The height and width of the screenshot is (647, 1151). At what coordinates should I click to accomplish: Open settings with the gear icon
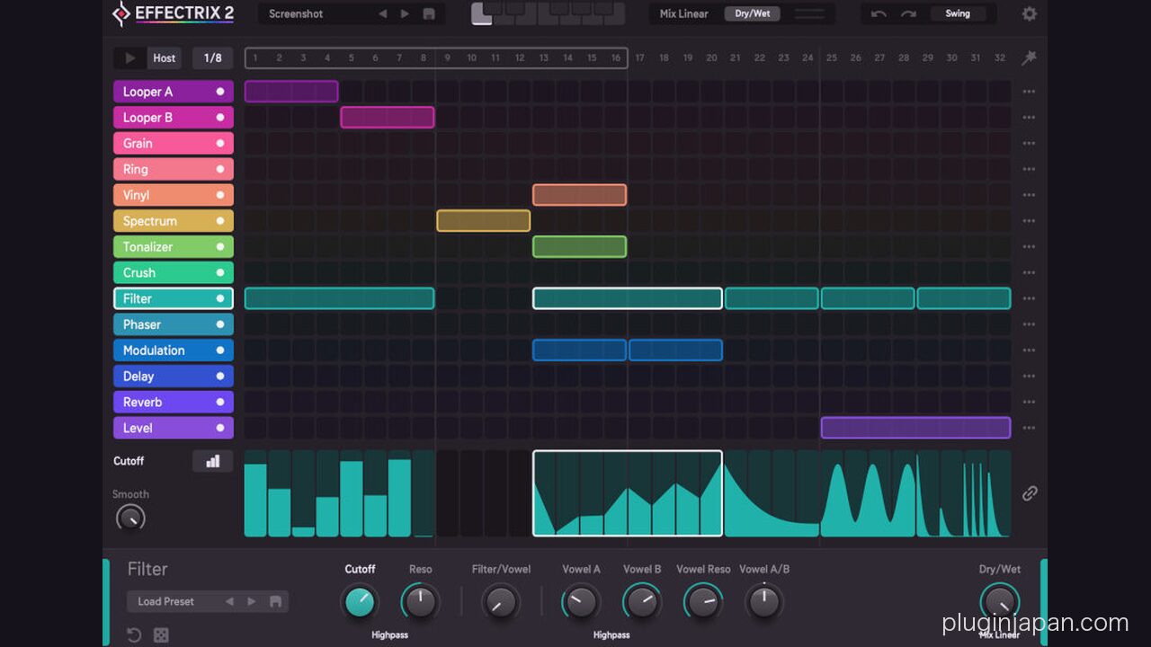[1030, 13]
